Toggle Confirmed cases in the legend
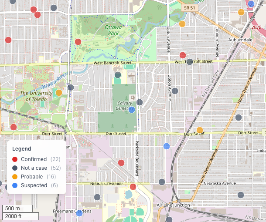Viewport: 266px width, 222px height. (36, 159)
